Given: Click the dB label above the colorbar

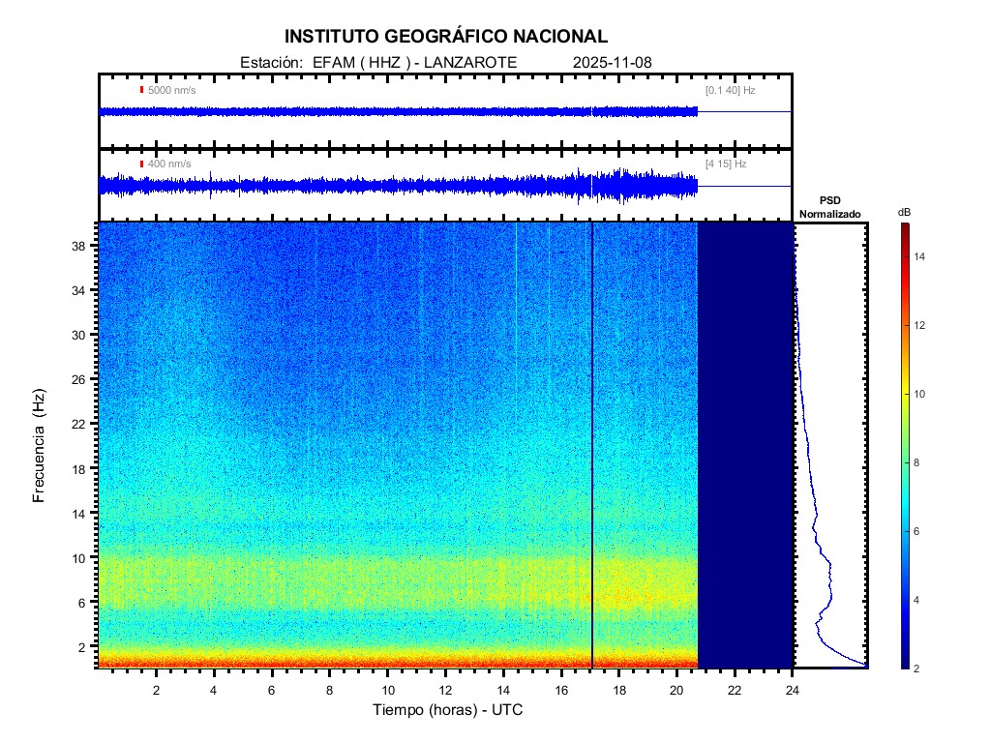Looking at the screenshot, I should coord(903,212).
